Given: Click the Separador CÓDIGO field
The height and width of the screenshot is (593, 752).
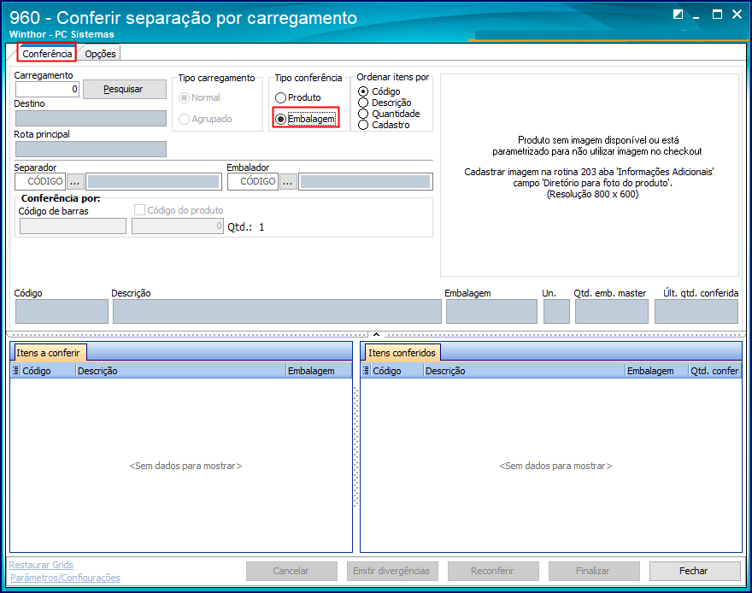Looking at the screenshot, I should click(x=40, y=182).
